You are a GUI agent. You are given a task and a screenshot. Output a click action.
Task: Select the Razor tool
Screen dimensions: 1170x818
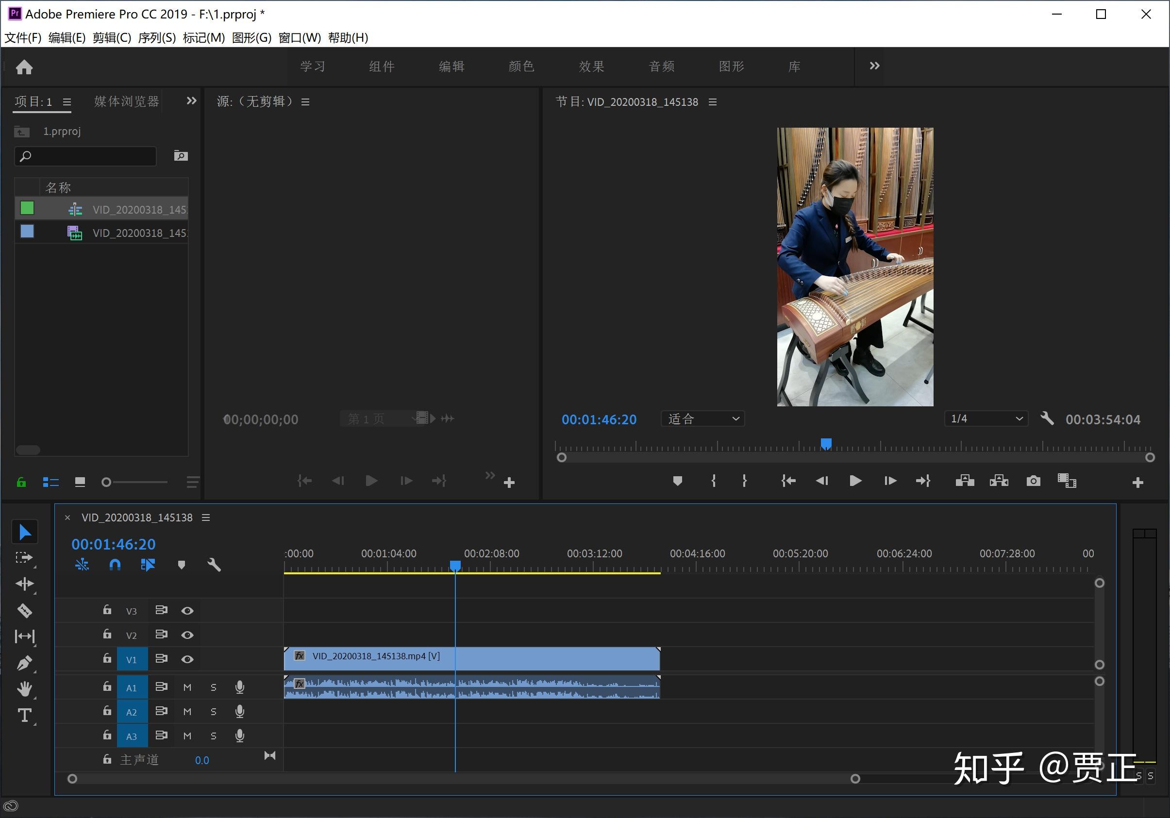[24, 610]
